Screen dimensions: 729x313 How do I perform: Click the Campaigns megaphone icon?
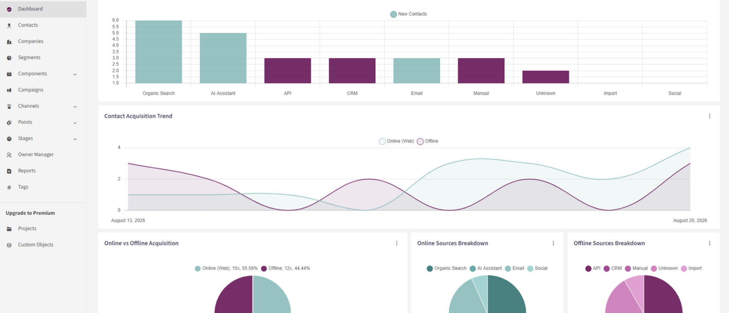coord(9,90)
